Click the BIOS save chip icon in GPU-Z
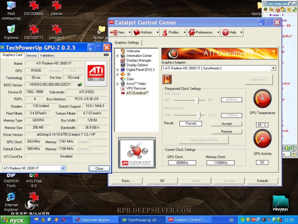Screen dimensions: 298x224 (x=80, y=84)
